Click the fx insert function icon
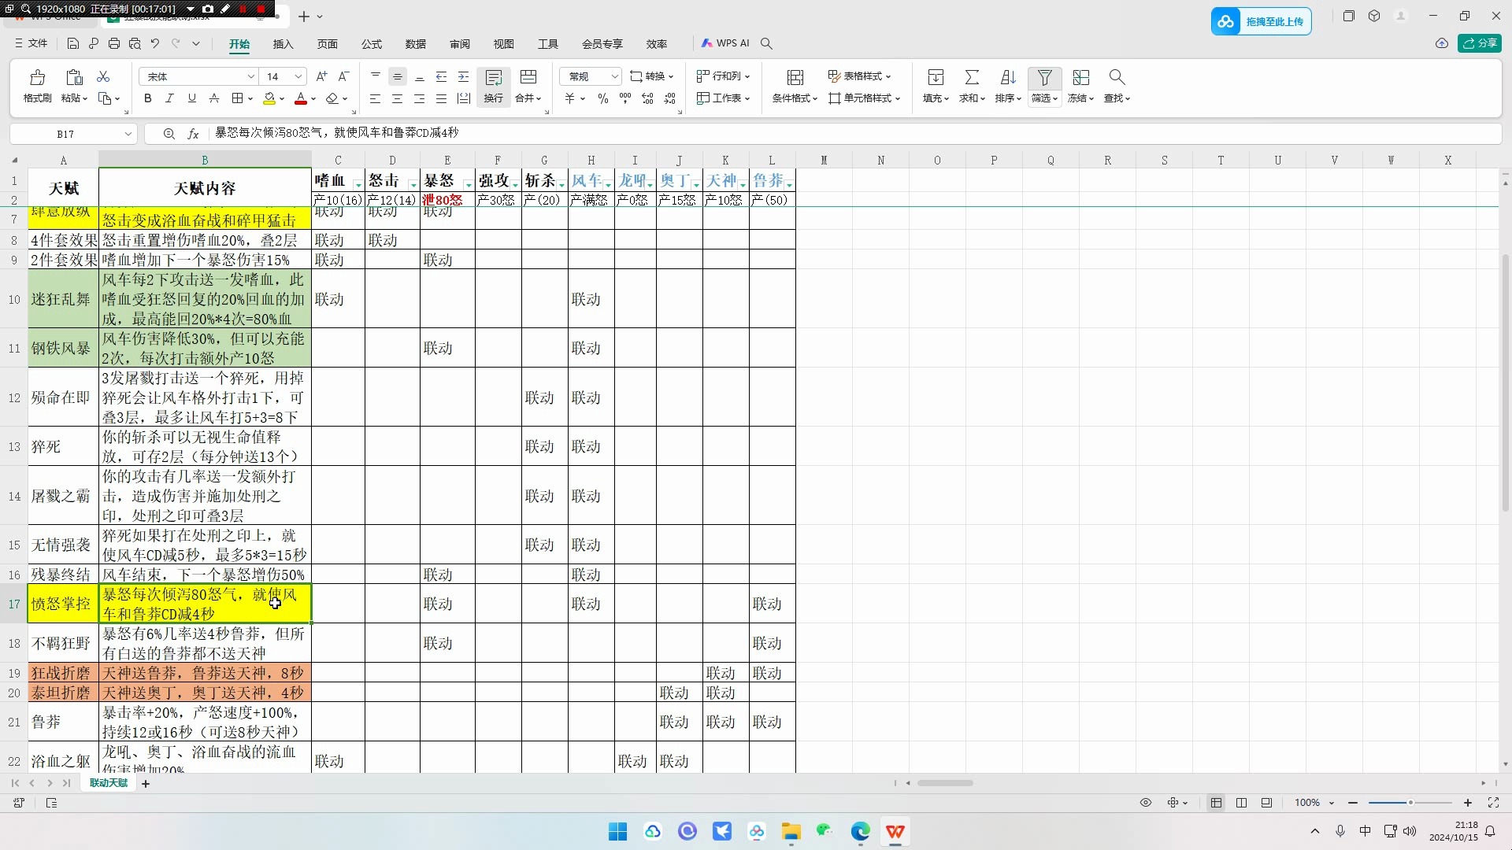The image size is (1512, 850). pos(193,134)
